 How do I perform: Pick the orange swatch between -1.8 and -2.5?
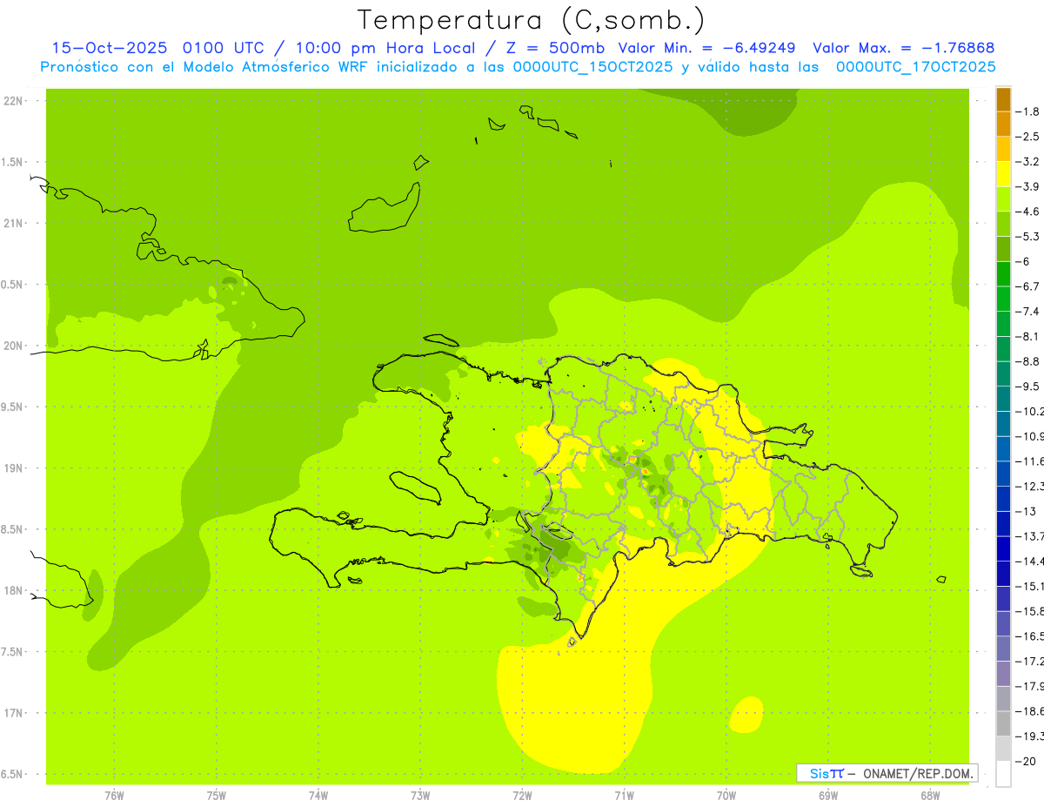point(1003,124)
